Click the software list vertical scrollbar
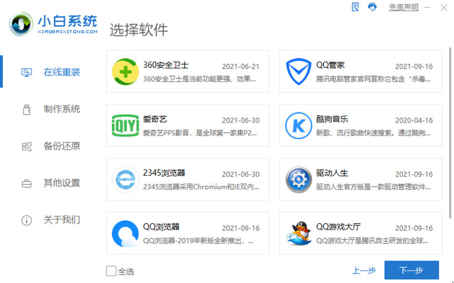 click(450, 133)
